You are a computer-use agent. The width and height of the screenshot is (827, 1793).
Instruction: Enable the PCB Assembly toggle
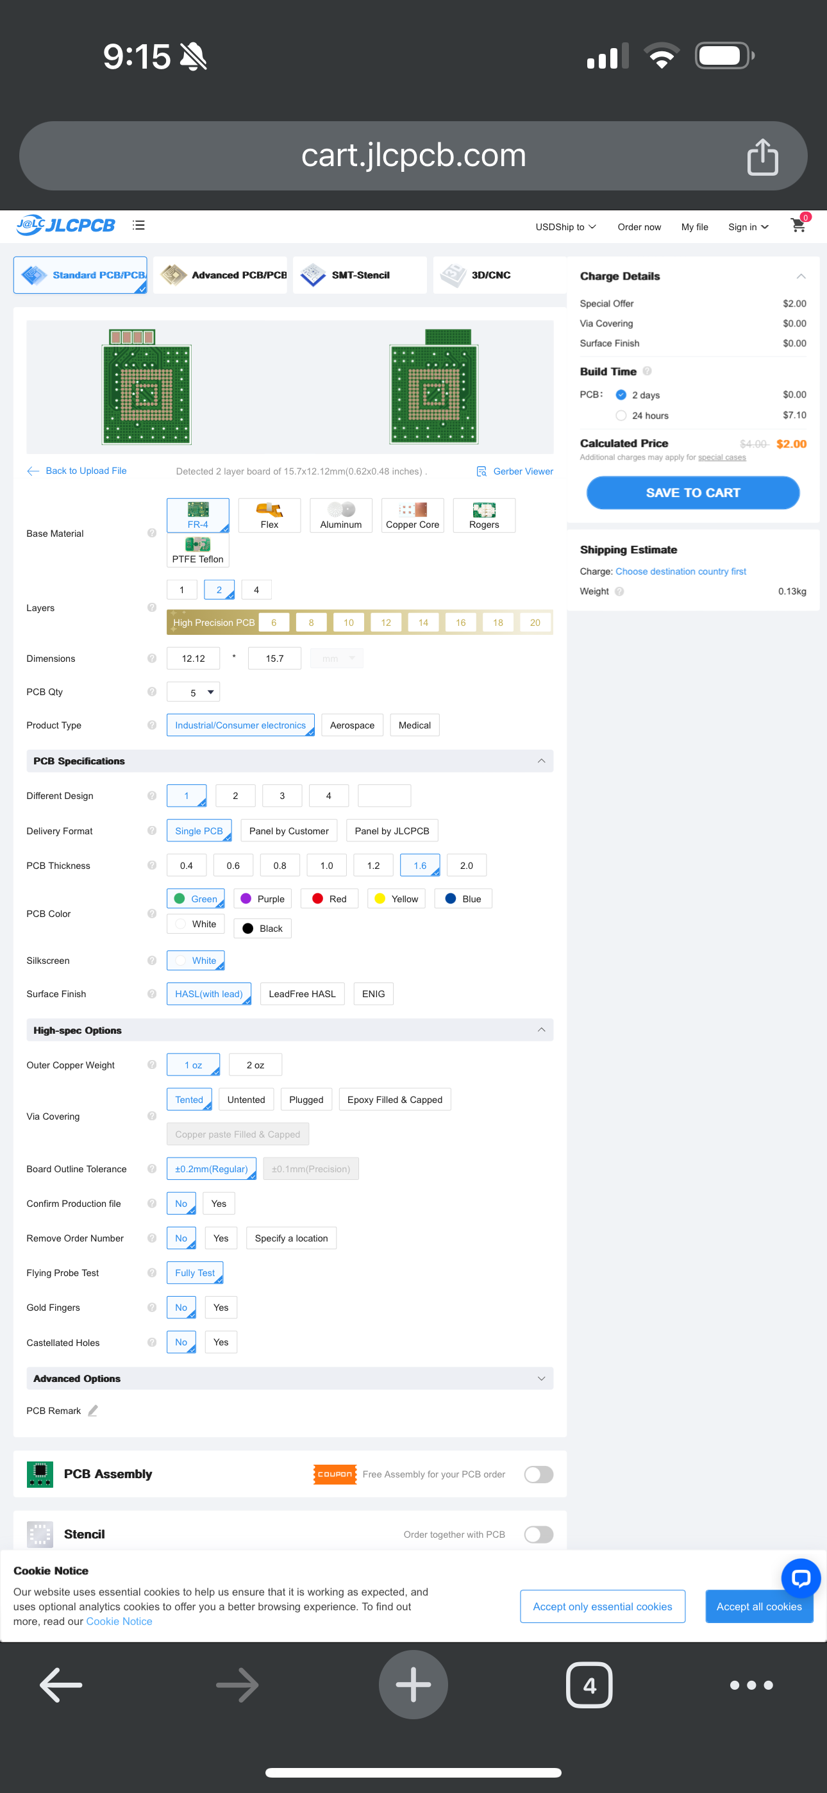[539, 1474]
